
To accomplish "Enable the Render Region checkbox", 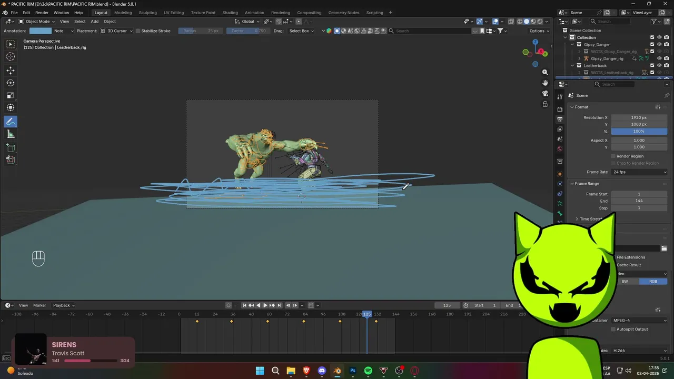I will click(x=613, y=156).
